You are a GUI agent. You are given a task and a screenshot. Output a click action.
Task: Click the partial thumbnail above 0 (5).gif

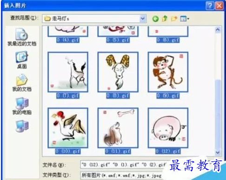pos(118,31)
